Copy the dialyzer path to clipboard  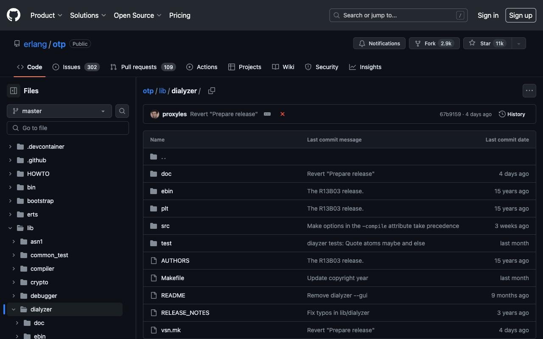click(212, 91)
